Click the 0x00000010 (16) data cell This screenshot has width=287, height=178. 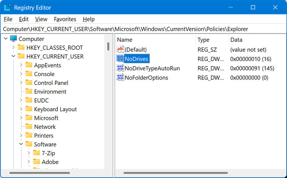[251, 59]
